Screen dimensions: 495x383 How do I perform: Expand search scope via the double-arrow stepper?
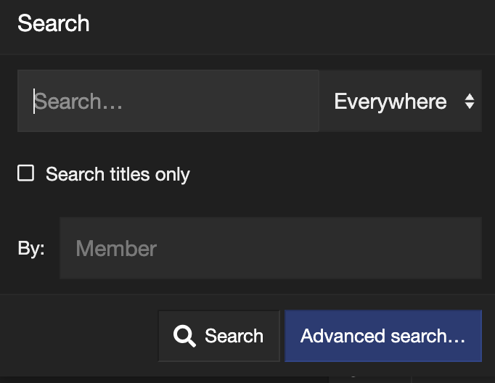click(x=470, y=102)
